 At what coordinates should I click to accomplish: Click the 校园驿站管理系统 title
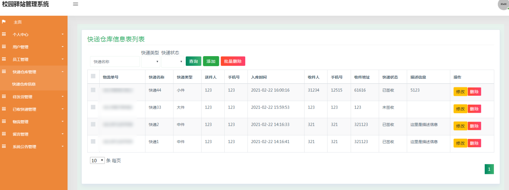tap(25, 4)
